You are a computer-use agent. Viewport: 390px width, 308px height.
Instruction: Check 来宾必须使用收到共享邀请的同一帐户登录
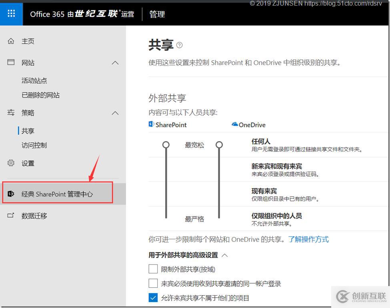click(x=153, y=283)
